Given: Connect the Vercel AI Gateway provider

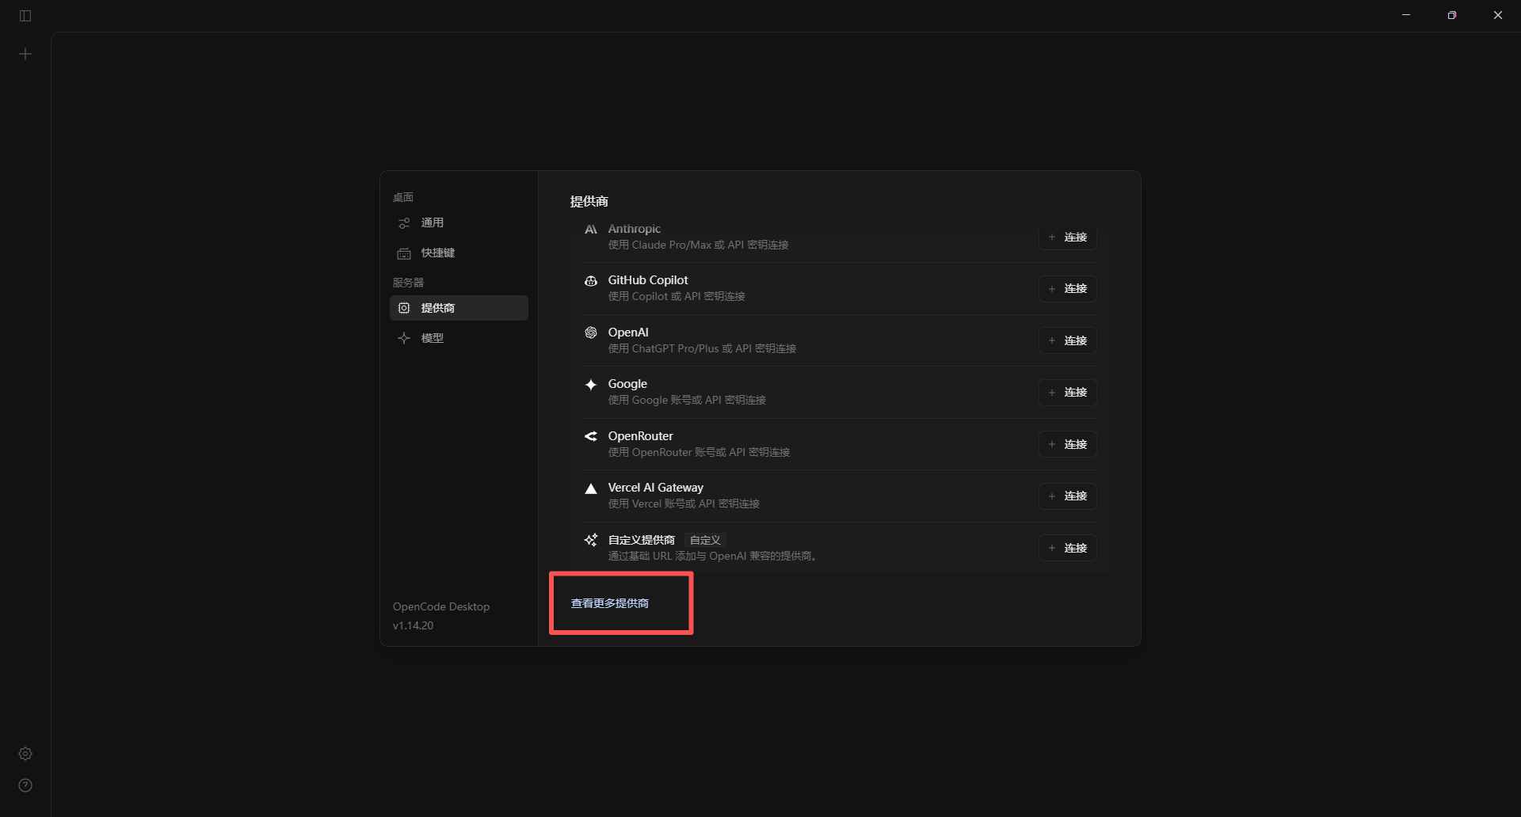Looking at the screenshot, I should (1067, 496).
